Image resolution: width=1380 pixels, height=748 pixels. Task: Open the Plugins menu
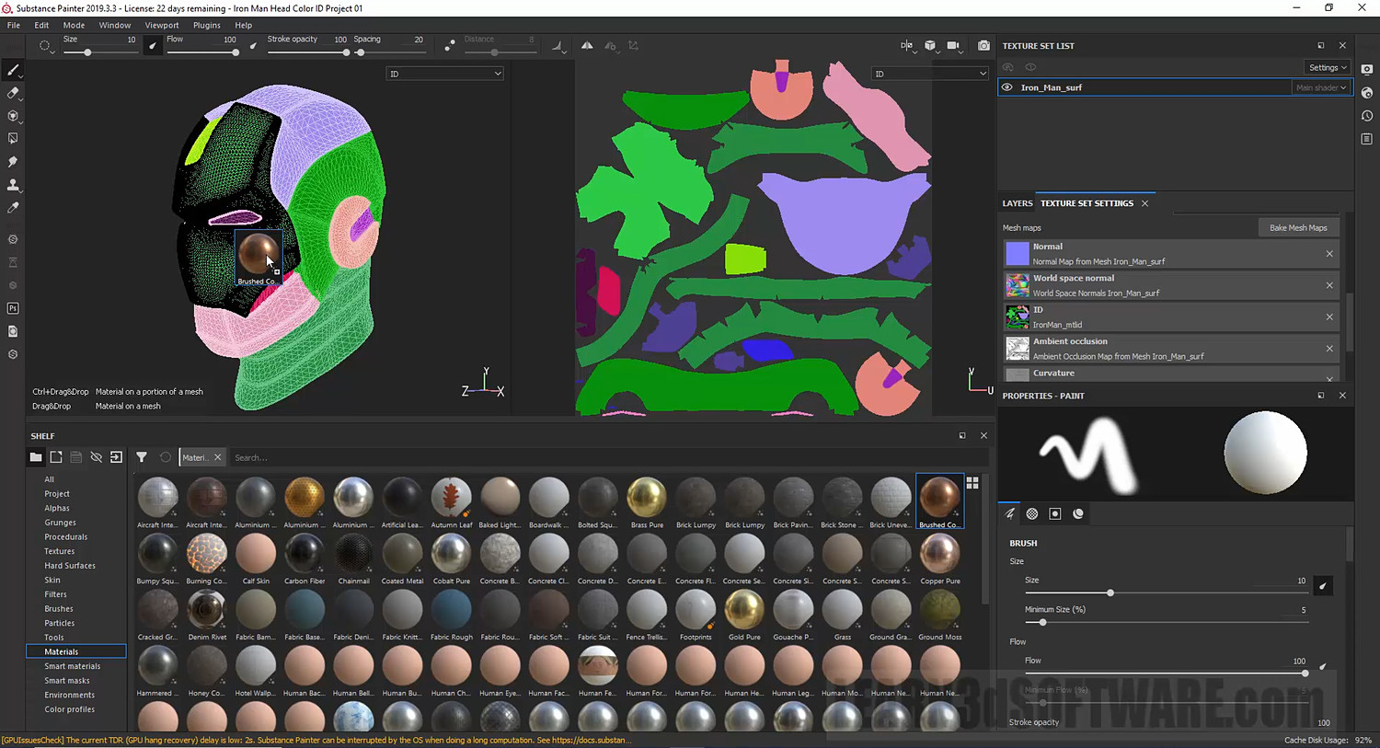(206, 25)
